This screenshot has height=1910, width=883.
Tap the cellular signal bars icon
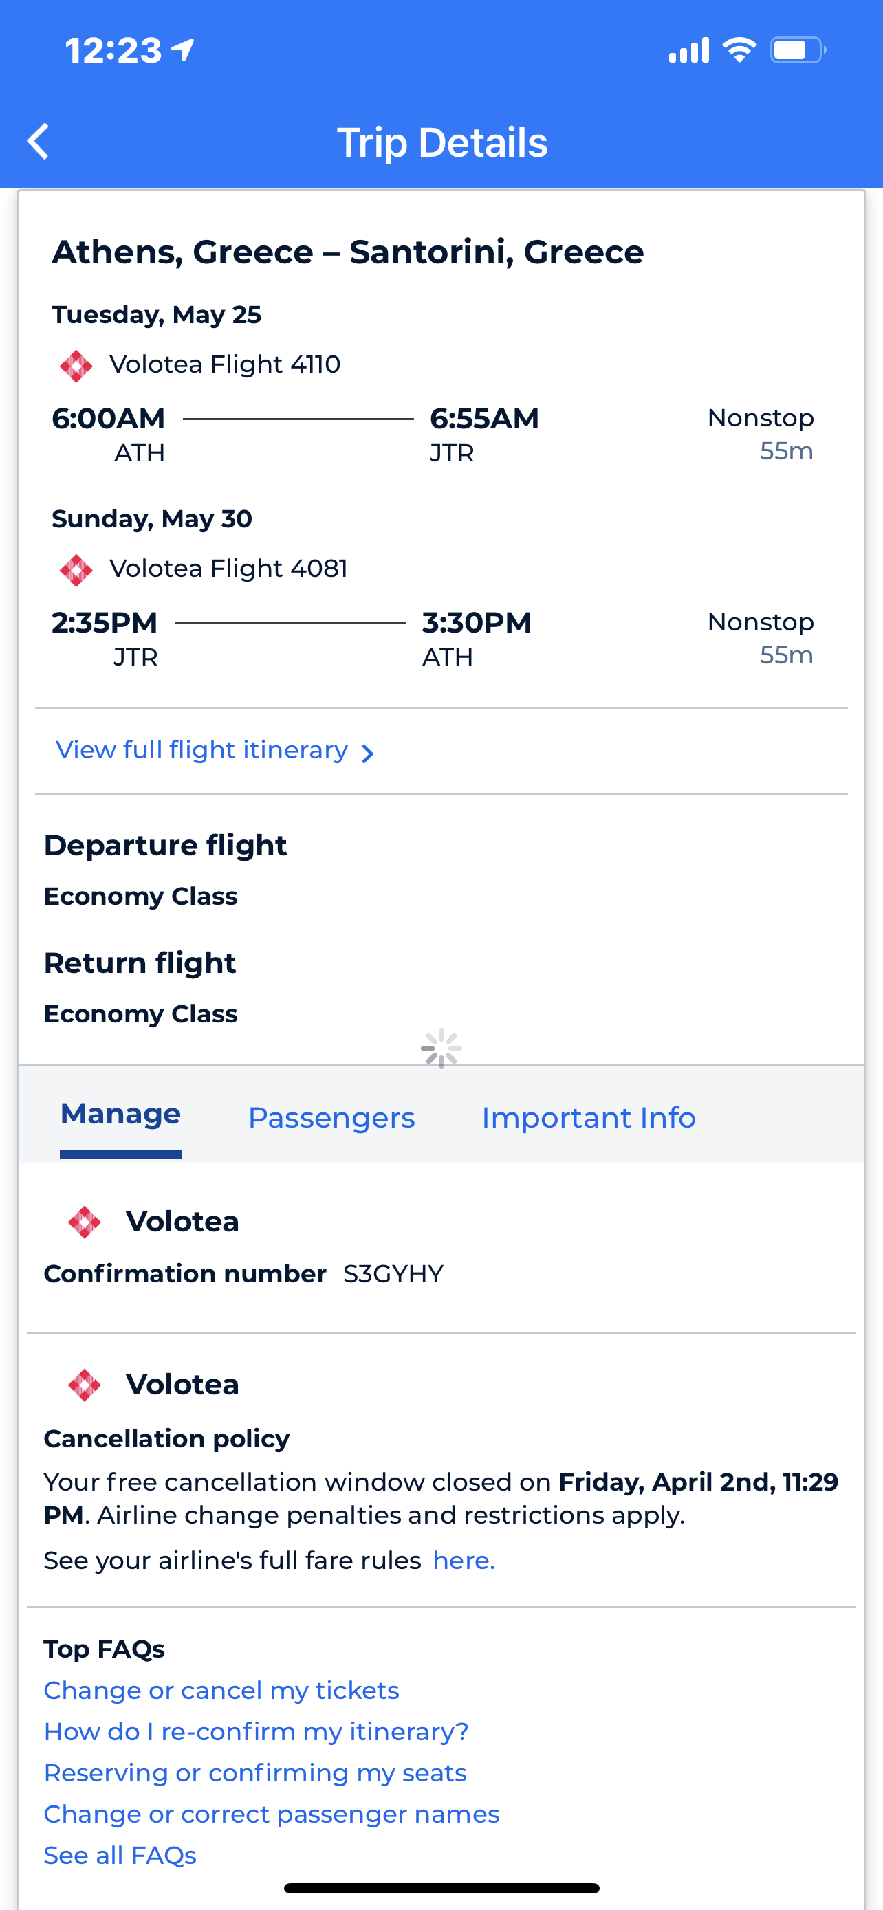pos(689,50)
